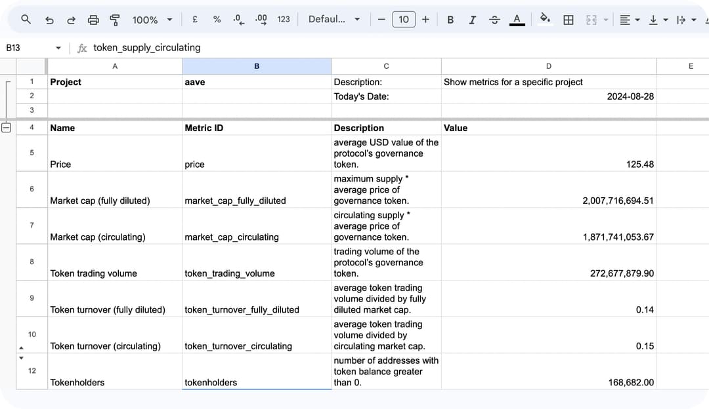709x409 pixels.
Task: Activate the paint format tool
Action: pyautogui.click(x=115, y=20)
